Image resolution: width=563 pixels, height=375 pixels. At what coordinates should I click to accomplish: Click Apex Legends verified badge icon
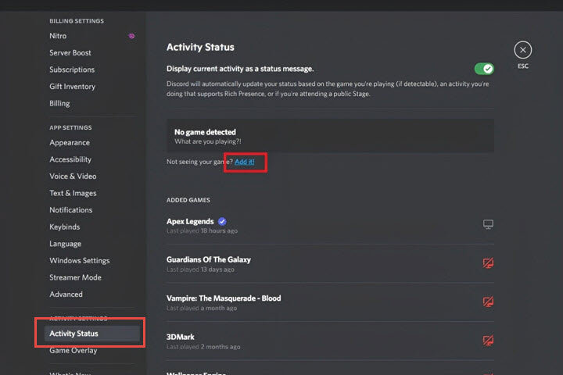coord(222,221)
